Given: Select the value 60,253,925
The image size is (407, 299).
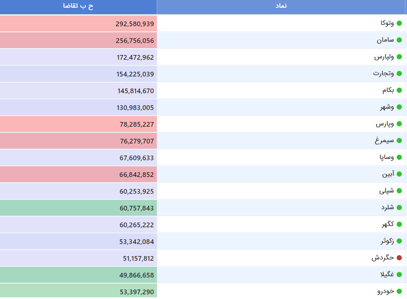Looking at the screenshot, I should coord(137,191).
